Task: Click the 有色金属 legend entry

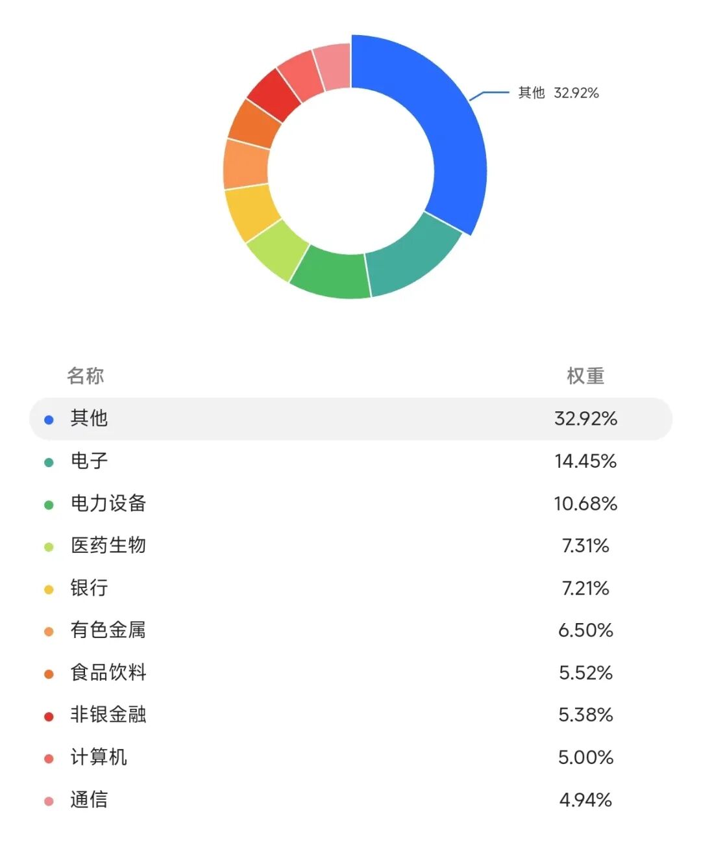Action: coord(350,630)
